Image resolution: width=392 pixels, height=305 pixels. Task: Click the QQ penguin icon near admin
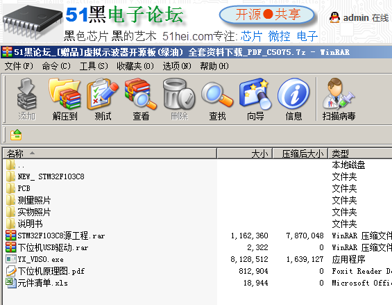point(334,17)
